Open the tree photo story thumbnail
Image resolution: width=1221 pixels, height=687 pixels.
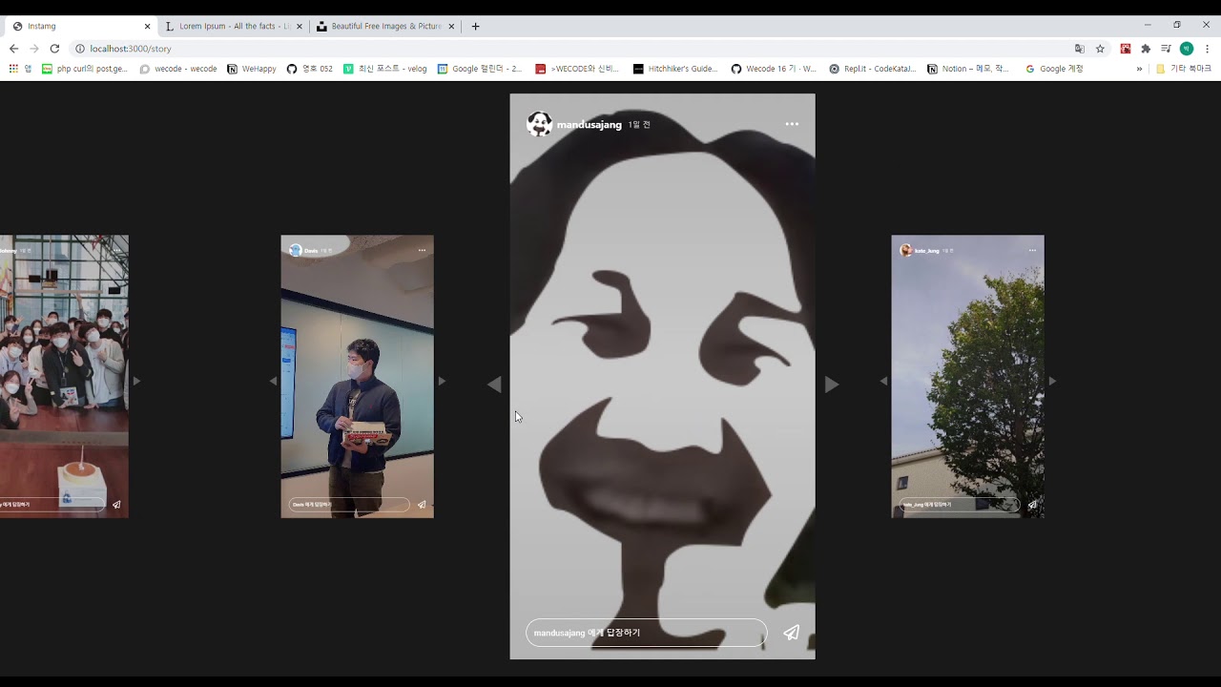coord(967,377)
